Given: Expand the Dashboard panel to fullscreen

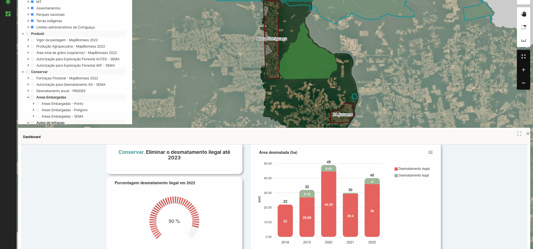Looking at the screenshot, I should coord(519,134).
